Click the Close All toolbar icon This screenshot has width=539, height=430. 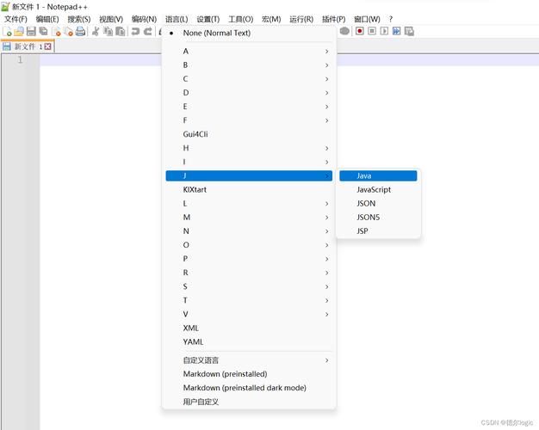(68, 32)
